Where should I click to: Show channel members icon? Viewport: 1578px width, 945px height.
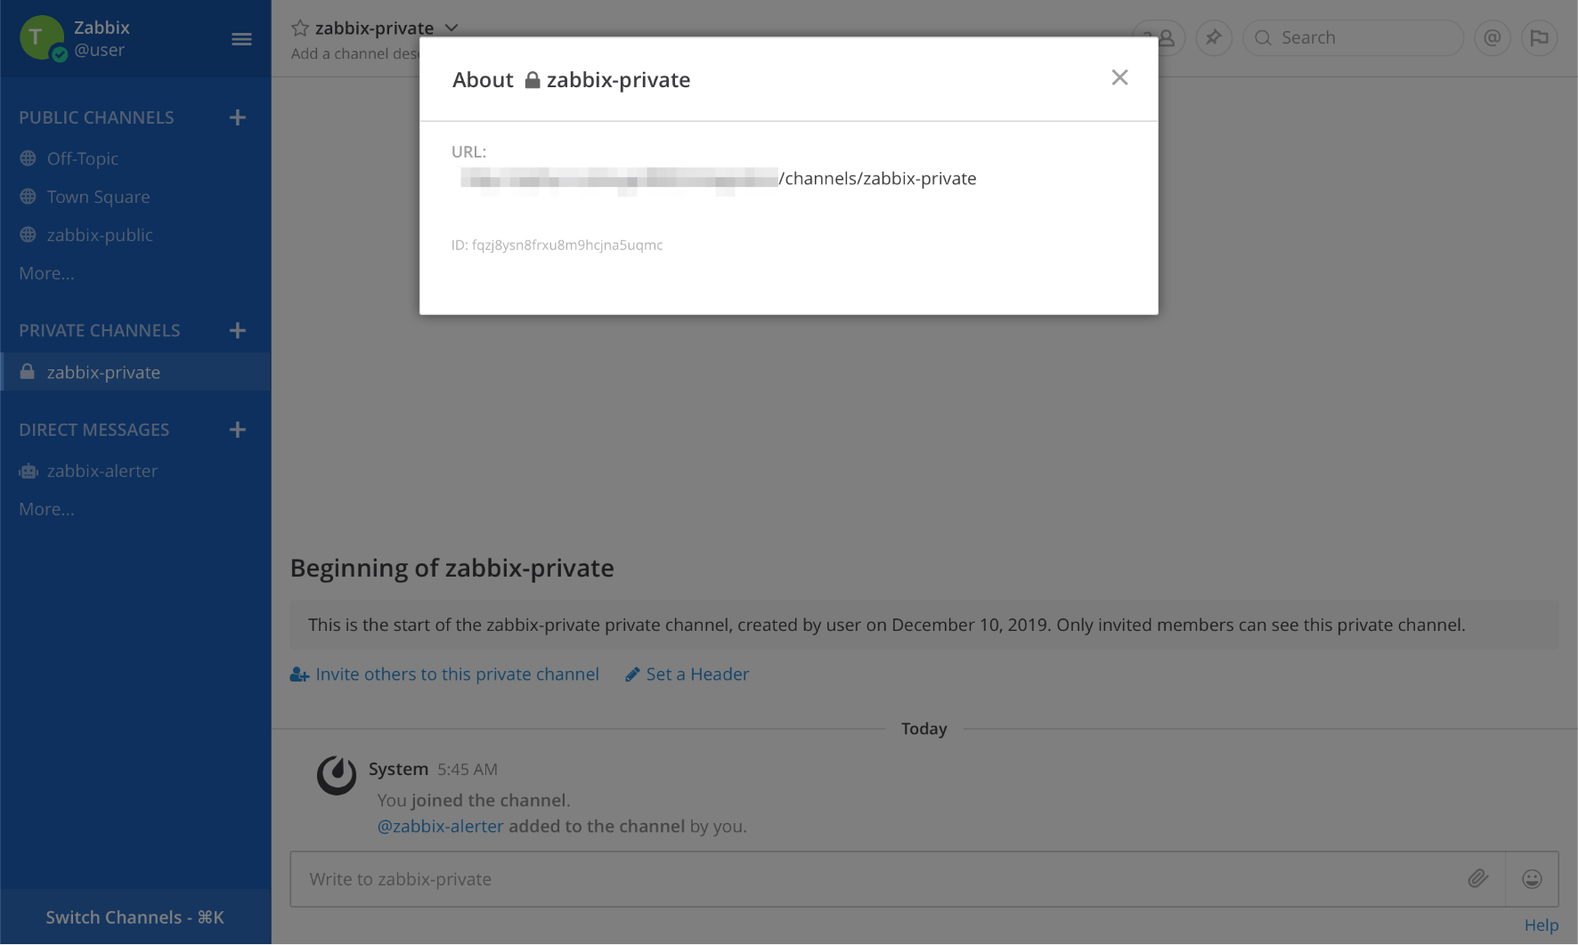[1160, 38]
